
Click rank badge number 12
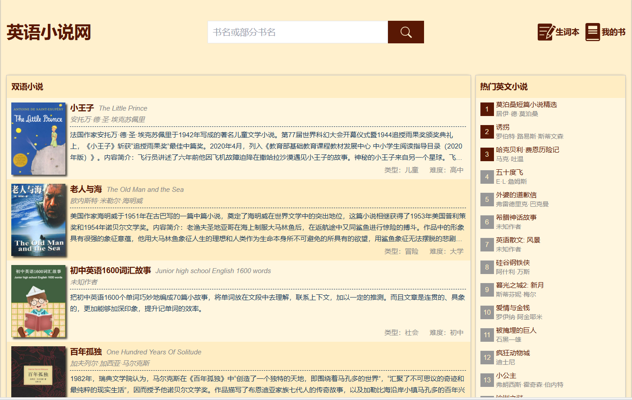click(487, 358)
